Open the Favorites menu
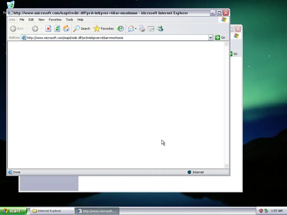287x215 pixels. (x=55, y=20)
